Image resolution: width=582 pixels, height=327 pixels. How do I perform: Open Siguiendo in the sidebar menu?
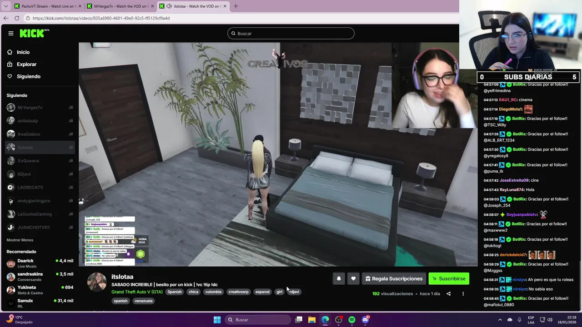click(28, 77)
